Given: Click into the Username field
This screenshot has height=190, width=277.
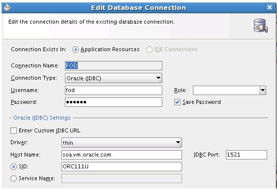Looking at the screenshot, I should point(114,90).
